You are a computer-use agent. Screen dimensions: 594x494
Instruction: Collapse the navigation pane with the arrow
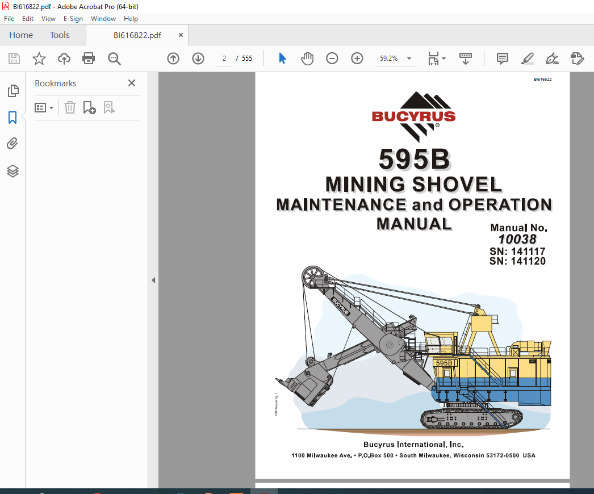(x=153, y=281)
